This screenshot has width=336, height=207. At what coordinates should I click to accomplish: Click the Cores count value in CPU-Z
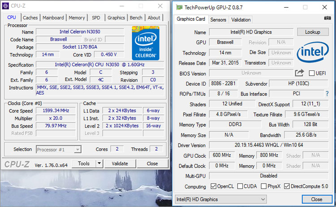pyautogui.click(x=117, y=149)
